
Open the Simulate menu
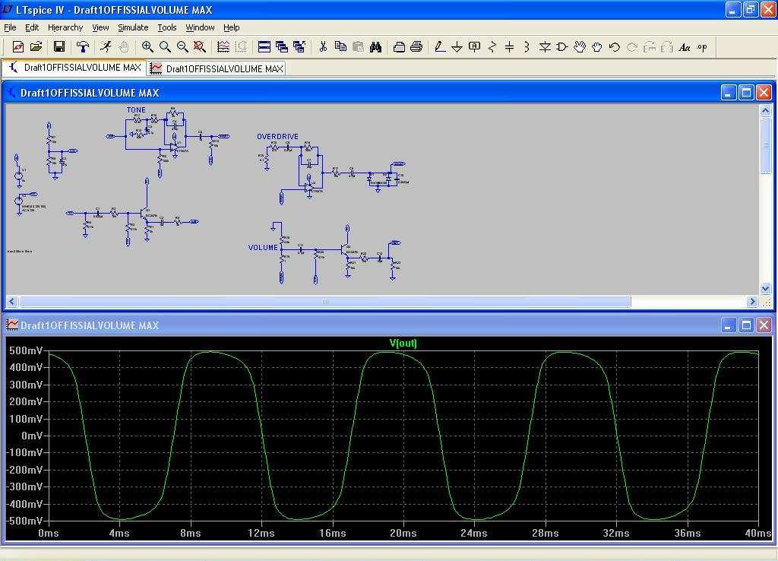133,28
